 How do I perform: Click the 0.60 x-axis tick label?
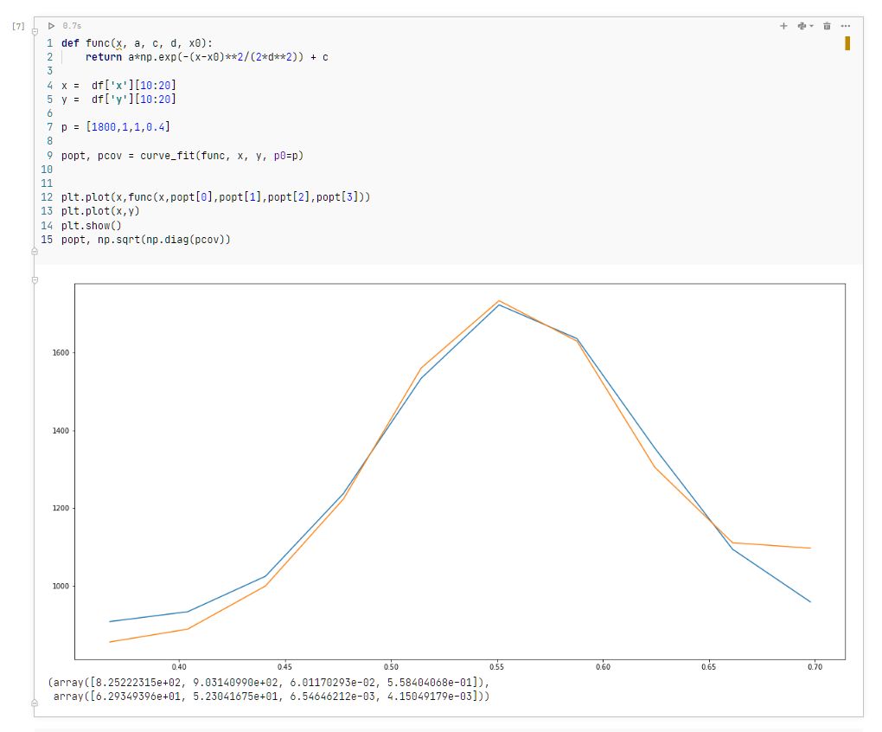603,667
